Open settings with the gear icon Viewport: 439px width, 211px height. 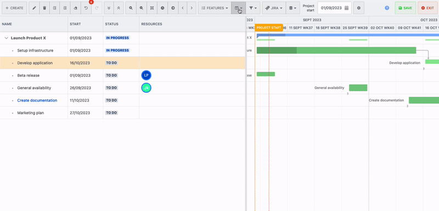click(x=359, y=8)
